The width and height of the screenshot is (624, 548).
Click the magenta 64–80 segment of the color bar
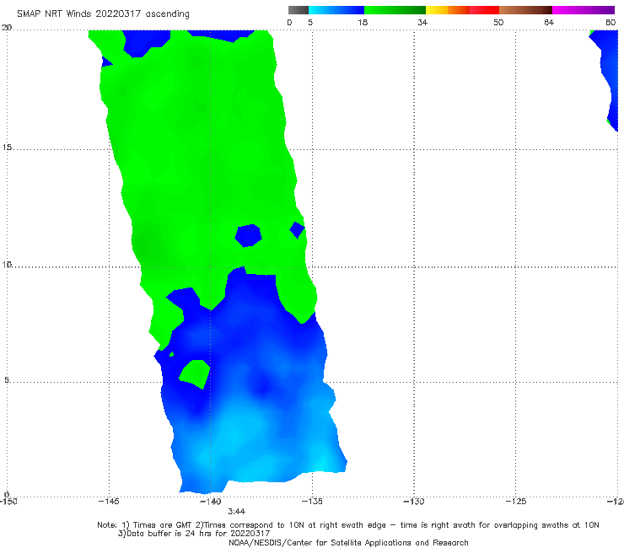point(584,10)
